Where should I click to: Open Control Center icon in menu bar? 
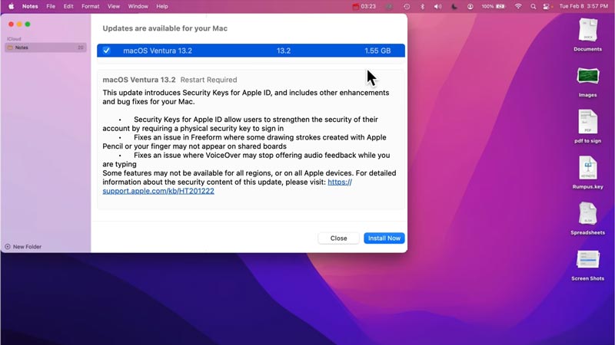pos(547,6)
